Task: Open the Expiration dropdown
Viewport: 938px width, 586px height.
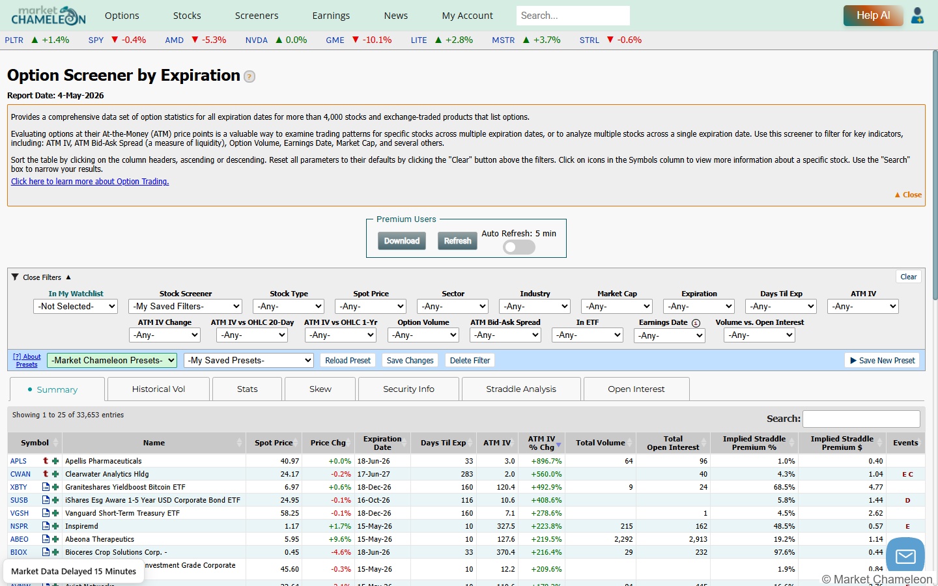Action: point(699,306)
